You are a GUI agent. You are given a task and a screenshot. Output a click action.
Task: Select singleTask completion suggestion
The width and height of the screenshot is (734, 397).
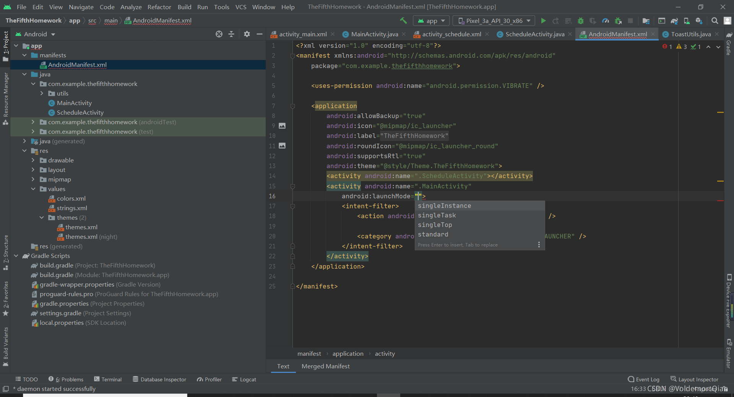click(480, 215)
